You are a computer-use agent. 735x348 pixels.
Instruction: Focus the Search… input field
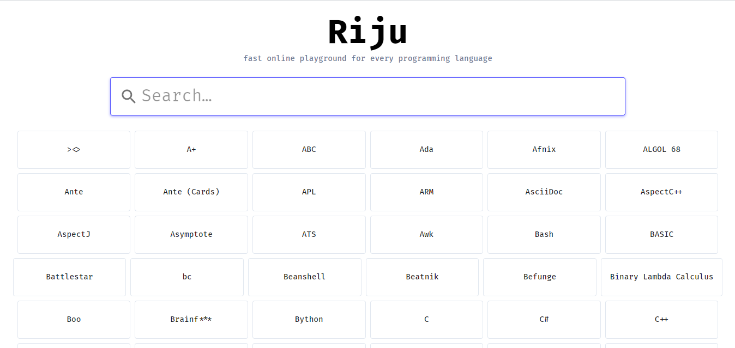(x=367, y=96)
